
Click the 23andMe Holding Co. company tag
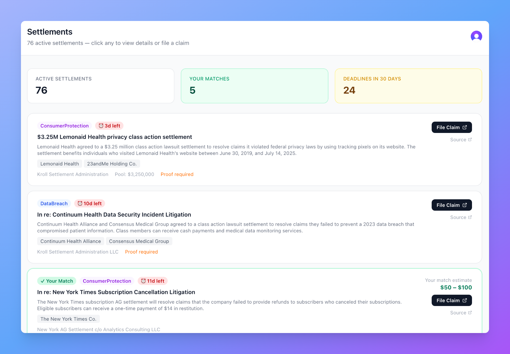112,164
